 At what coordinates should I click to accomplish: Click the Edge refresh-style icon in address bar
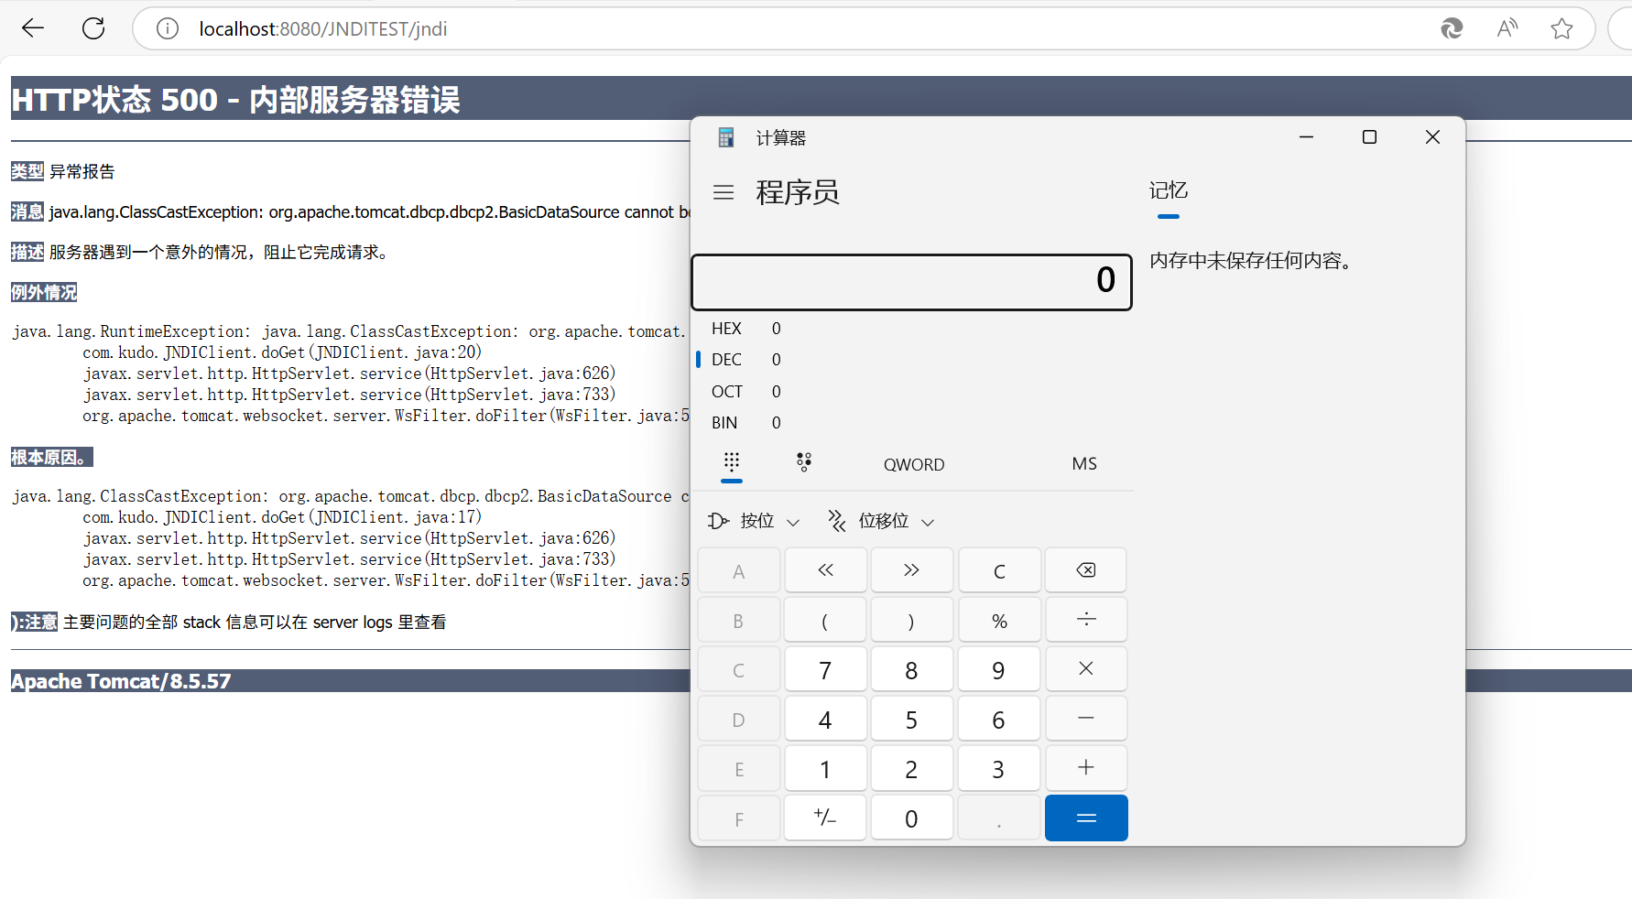(1452, 28)
